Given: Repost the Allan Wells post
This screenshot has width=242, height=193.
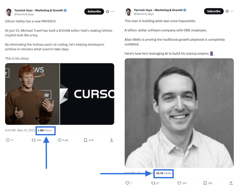Looking at the screenshot, I should pyautogui.click(x=153, y=183).
